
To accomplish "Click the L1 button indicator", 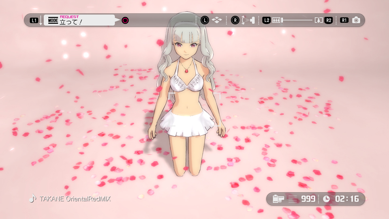I will coord(34,20).
